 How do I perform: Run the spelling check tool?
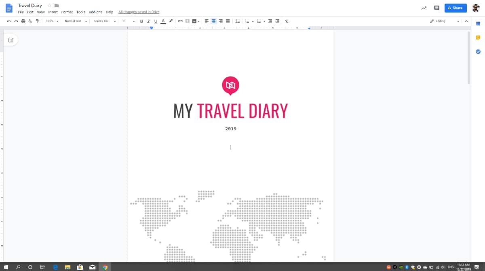click(30, 21)
